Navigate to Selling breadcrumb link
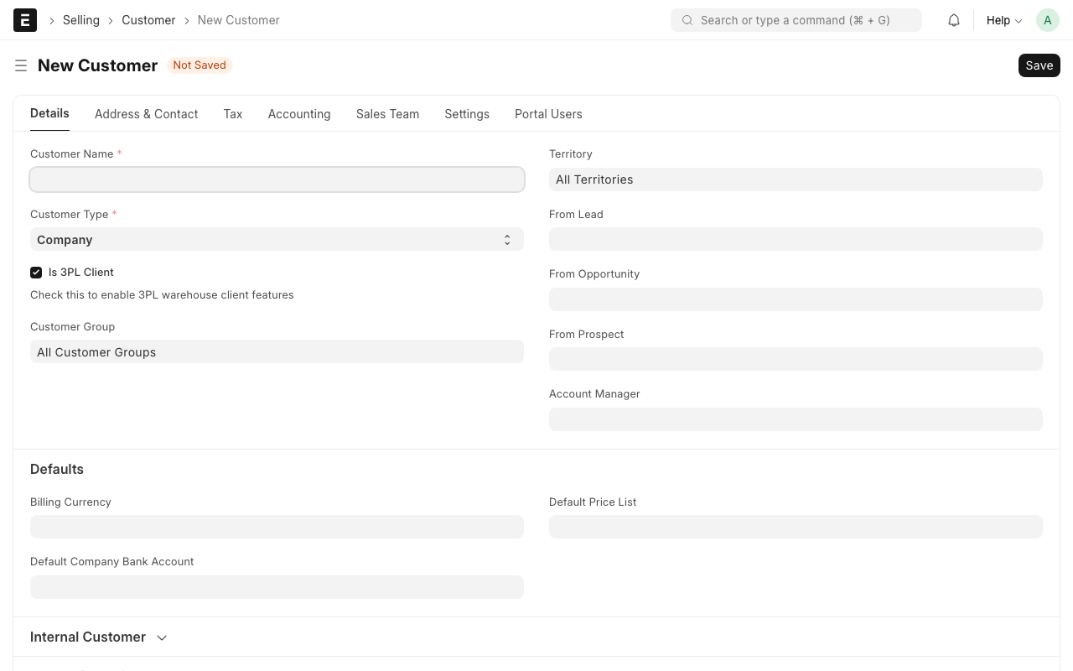This screenshot has height=671, width=1073. point(81,20)
